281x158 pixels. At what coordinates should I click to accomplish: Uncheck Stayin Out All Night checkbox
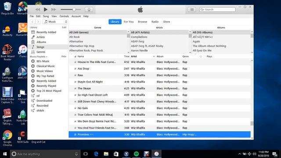tap(75, 82)
